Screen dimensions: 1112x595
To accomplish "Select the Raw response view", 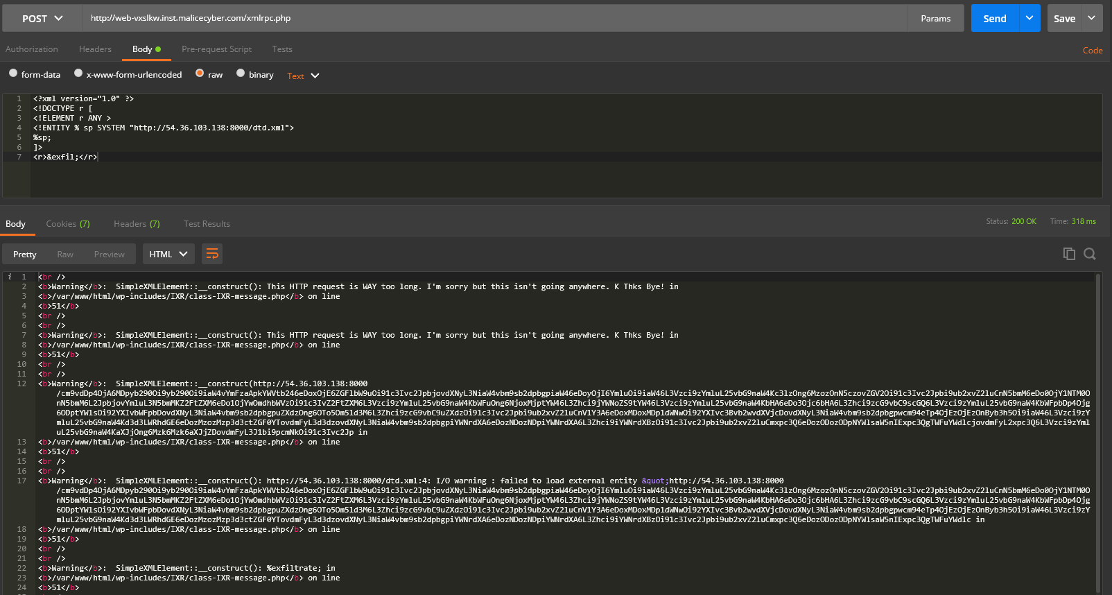I will pos(65,255).
